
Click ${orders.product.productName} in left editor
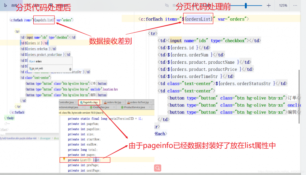[45, 55]
